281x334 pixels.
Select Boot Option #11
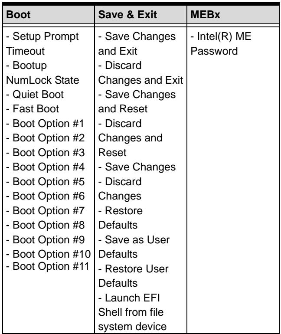[x=48, y=266]
